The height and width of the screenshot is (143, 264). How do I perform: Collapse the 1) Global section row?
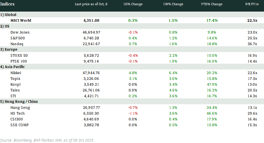point(8,14)
